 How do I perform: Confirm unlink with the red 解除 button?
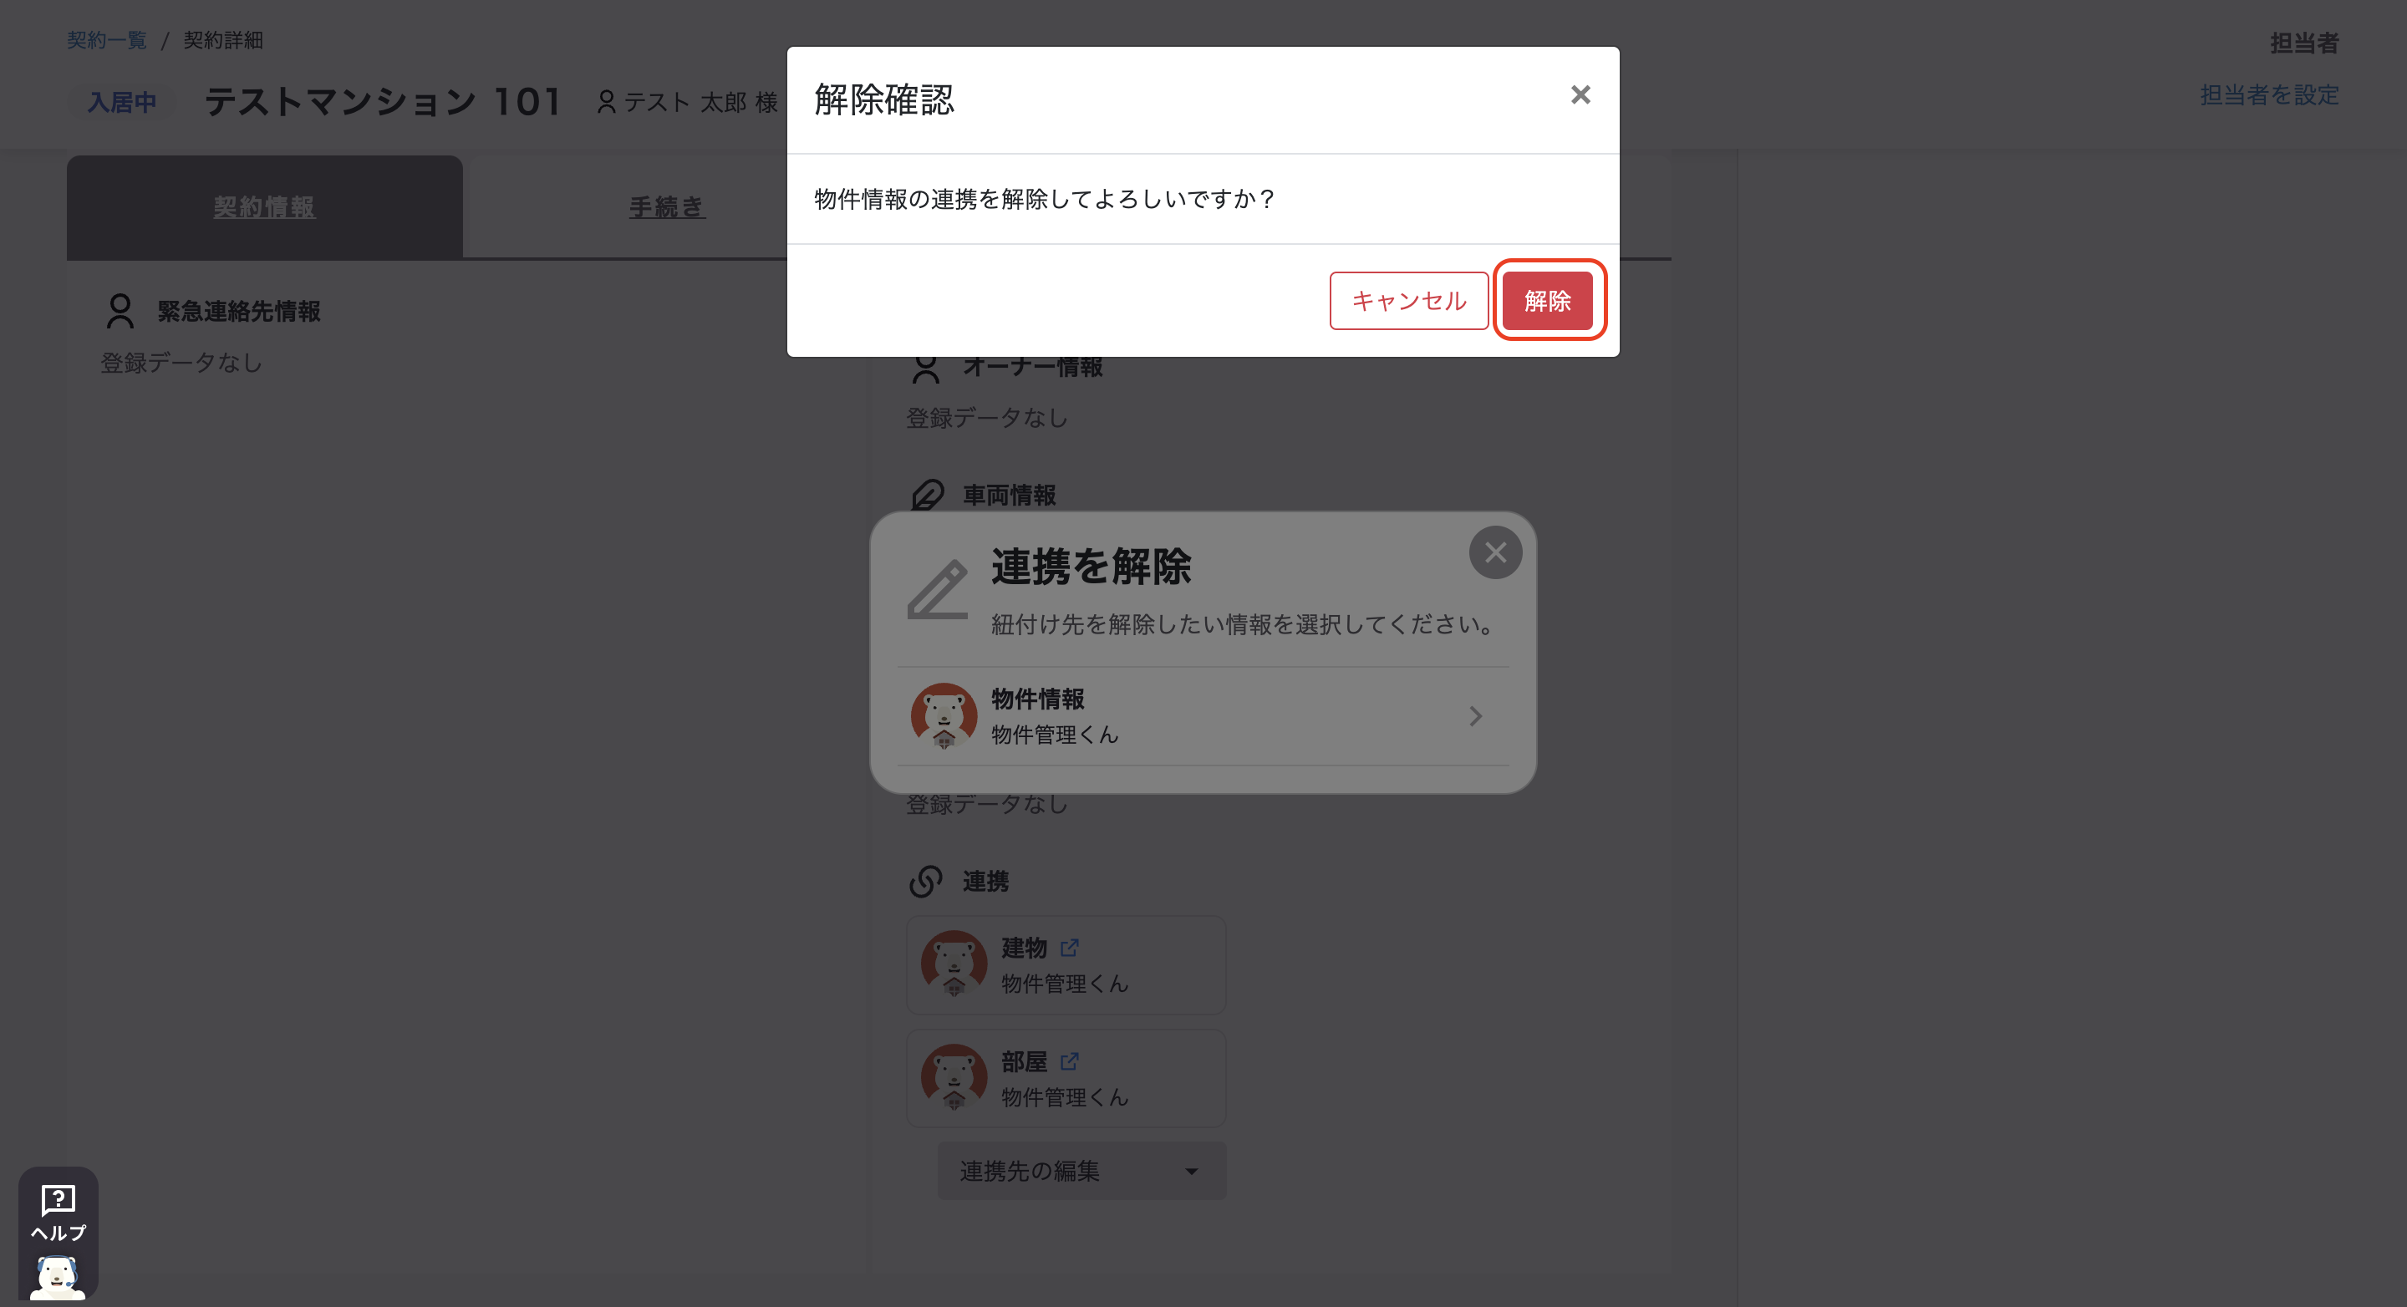[1547, 301]
